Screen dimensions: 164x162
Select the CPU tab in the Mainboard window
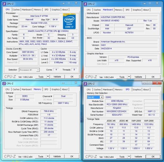pos(89,10)
